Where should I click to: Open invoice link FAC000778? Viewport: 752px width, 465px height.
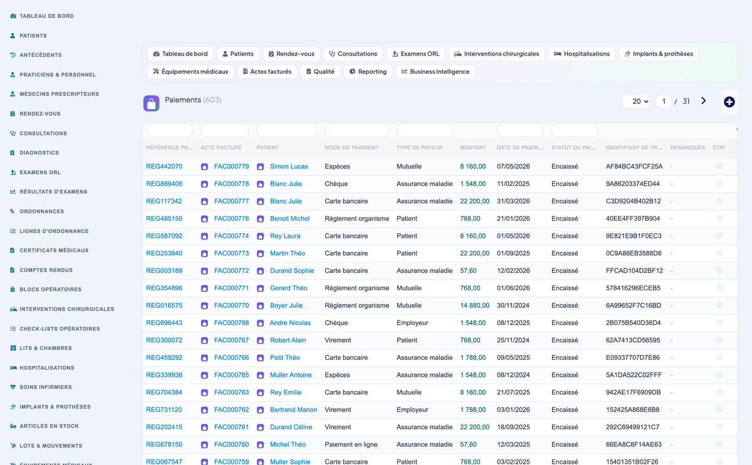(x=231, y=184)
